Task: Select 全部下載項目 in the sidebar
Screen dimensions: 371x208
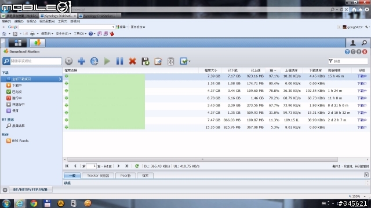Action: pos(31,79)
